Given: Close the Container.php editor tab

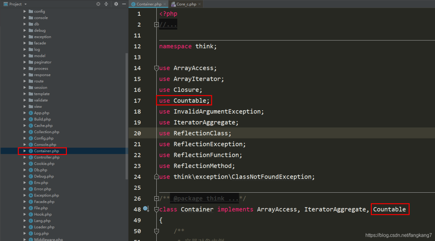Looking at the screenshot, I should [164, 4].
